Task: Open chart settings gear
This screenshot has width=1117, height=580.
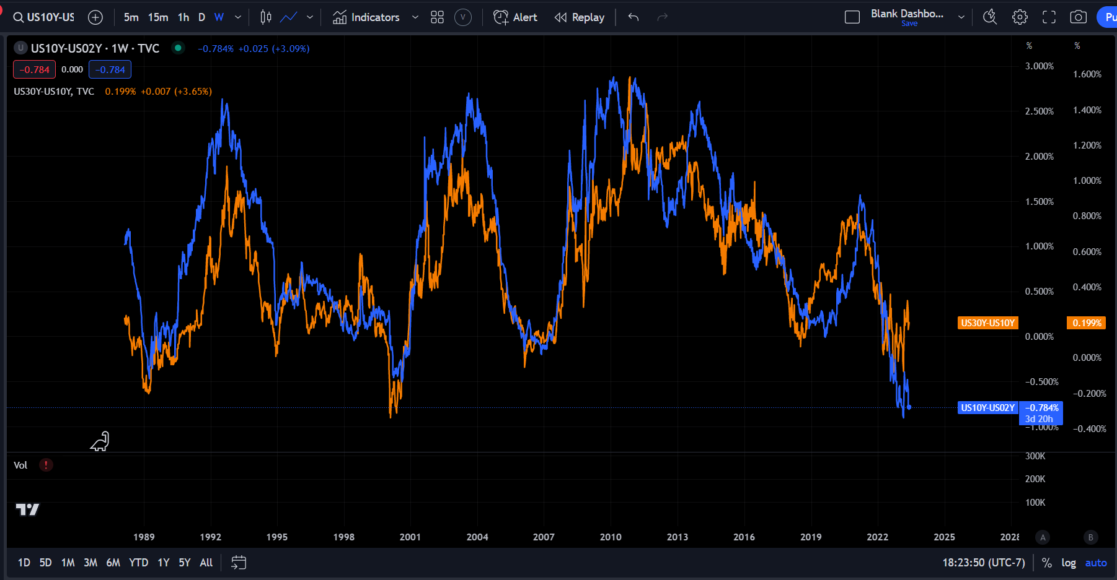Action: click(1020, 17)
